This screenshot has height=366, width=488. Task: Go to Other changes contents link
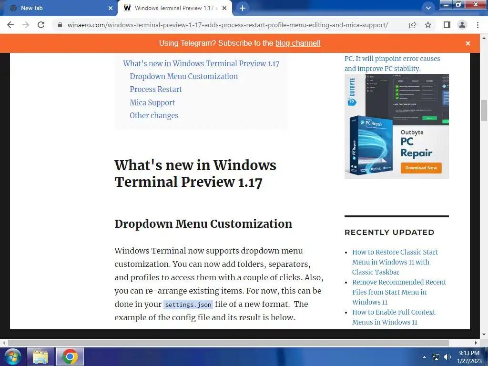[x=154, y=115]
